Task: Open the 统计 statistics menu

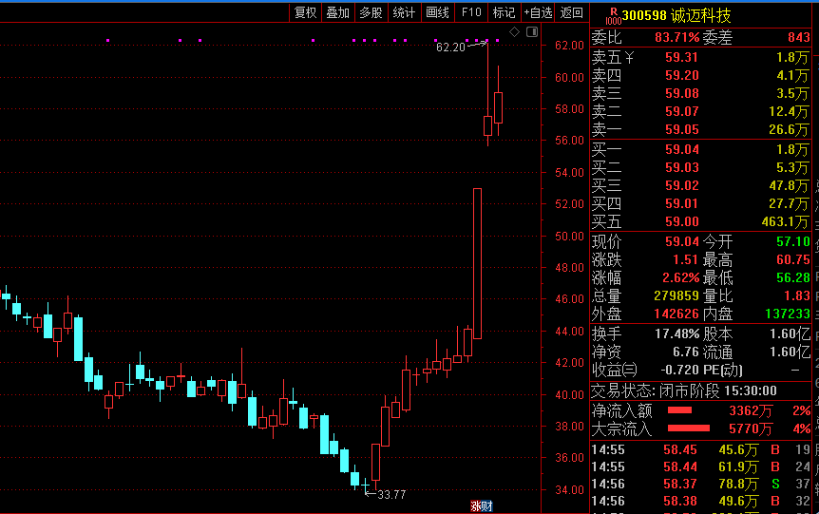Action: point(404,12)
